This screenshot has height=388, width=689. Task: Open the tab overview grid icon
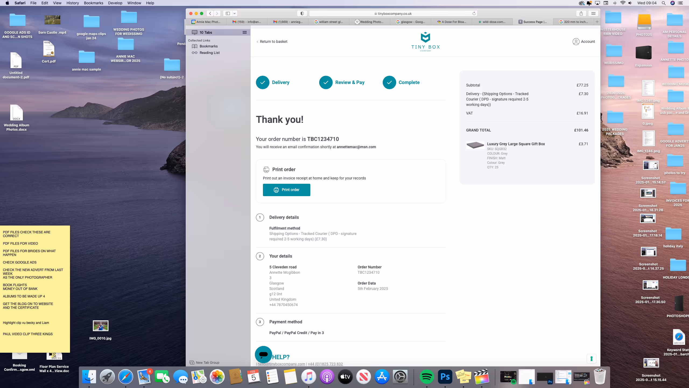(x=593, y=13)
